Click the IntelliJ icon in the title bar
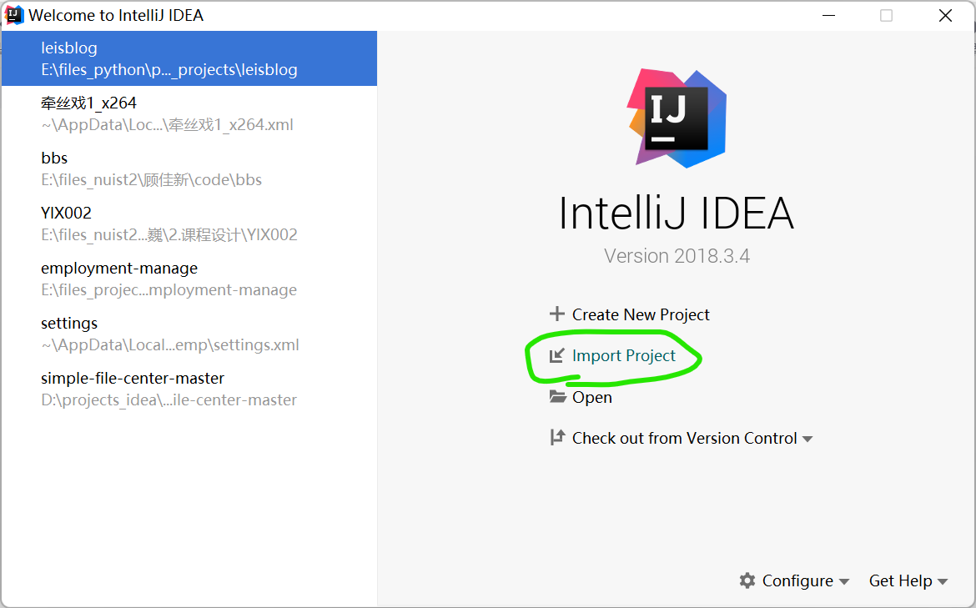The width and height of the screenshot is (976, 608). (13, 14)
